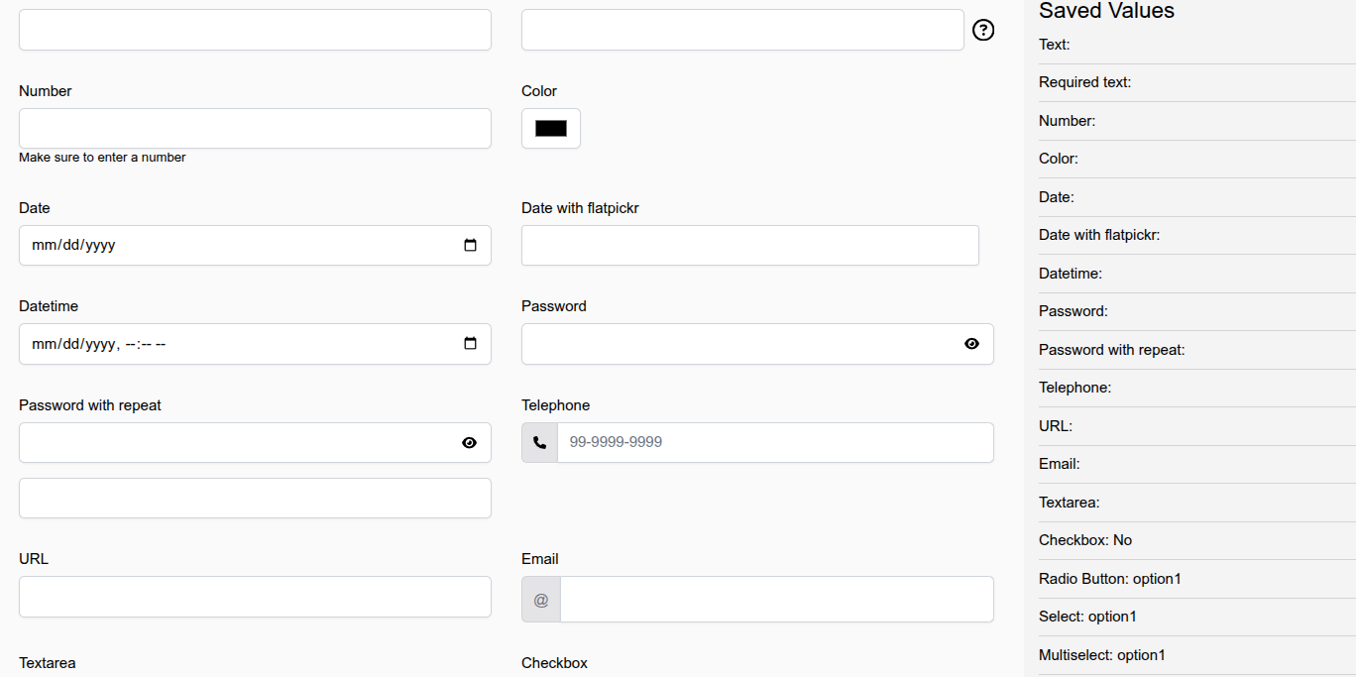The width and height of the screenshot is (1356, 677).
Task: Click the Date input with mm/dd/yyyy
Action: tap(255, 245)
